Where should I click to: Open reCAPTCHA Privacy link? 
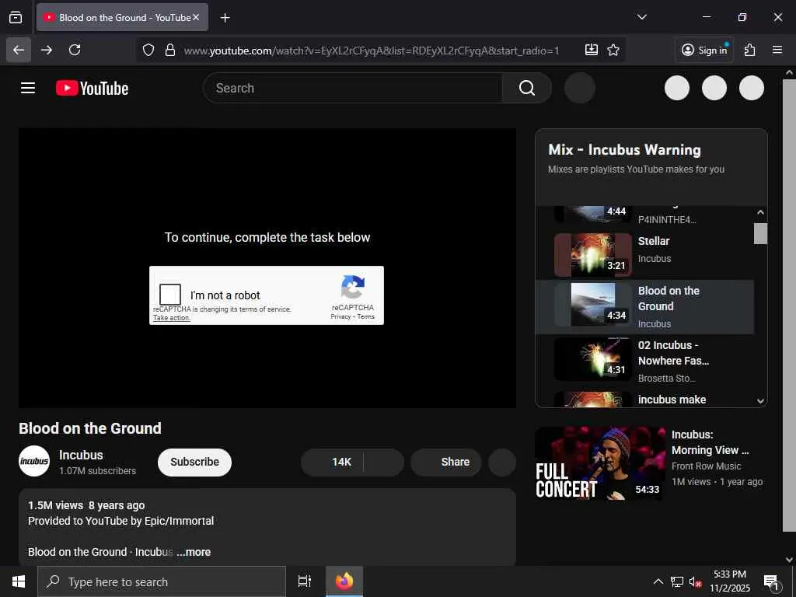coord(340,316)
